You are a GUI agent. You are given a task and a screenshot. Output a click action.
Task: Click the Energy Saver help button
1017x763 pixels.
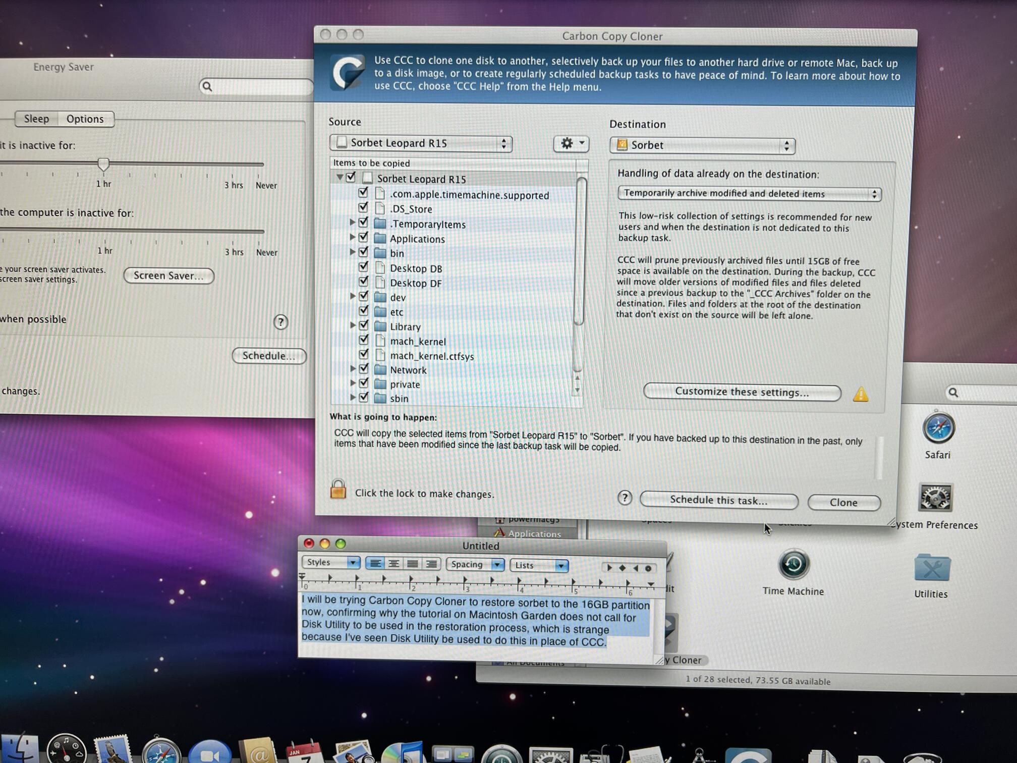click(x=280, y=322)
